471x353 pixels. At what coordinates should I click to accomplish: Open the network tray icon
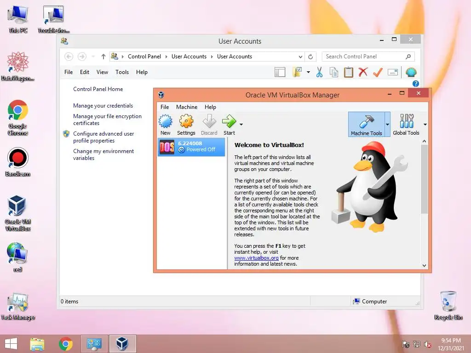click(416, 344)
